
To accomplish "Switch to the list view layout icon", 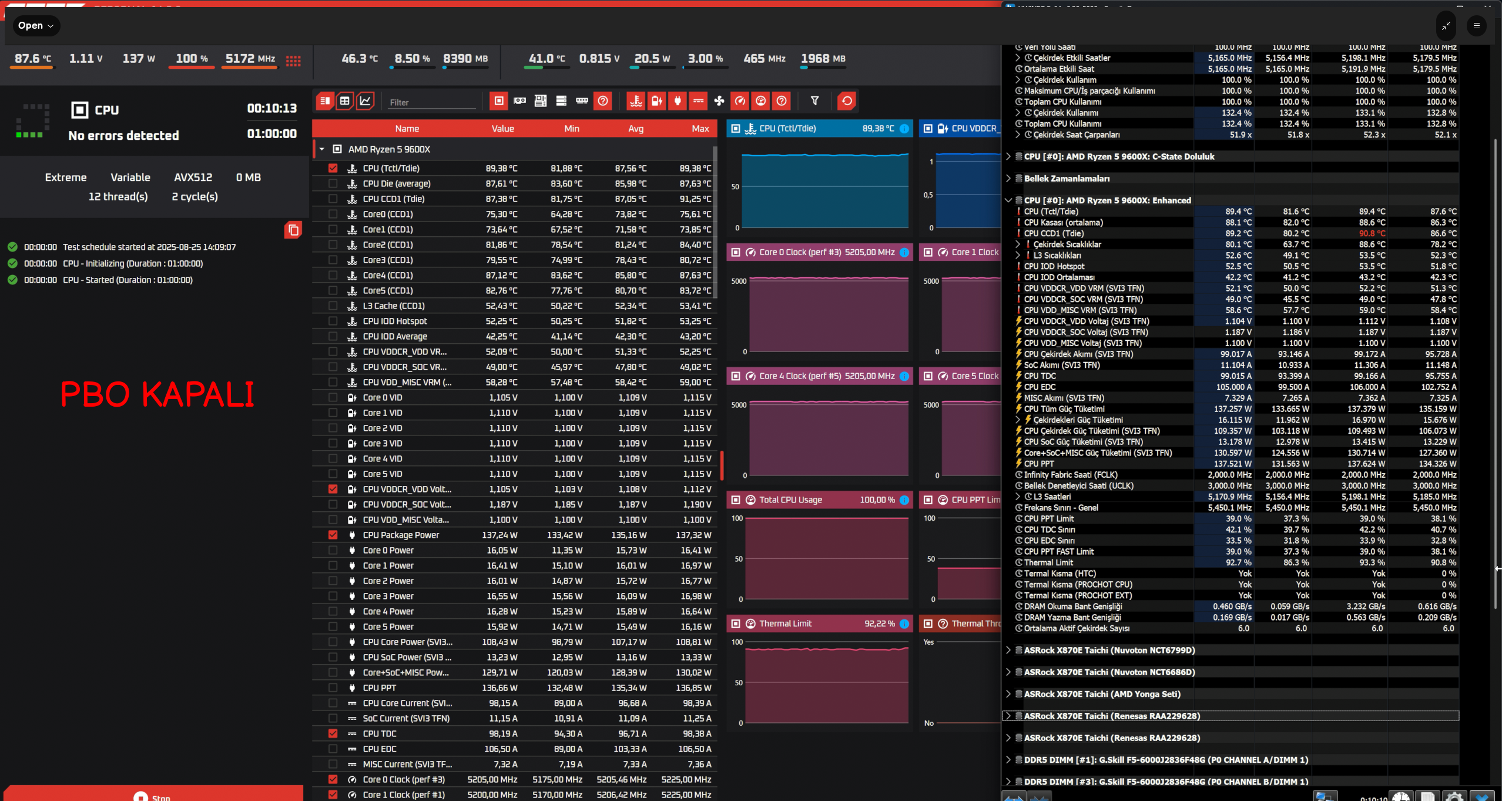I will [325, 101].
